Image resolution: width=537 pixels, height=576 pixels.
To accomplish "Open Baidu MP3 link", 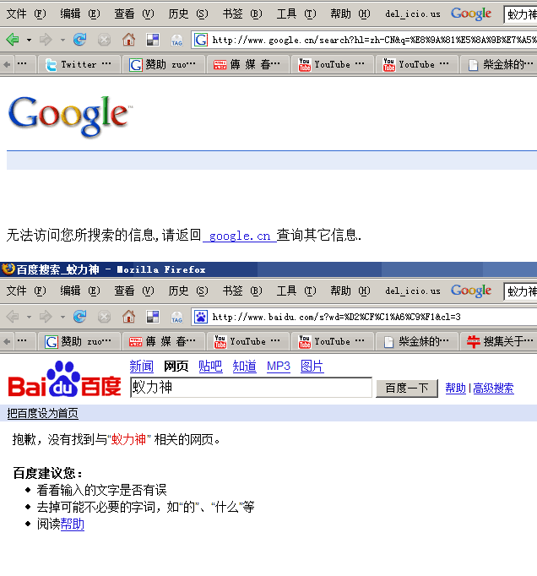I will coord(279,367).
